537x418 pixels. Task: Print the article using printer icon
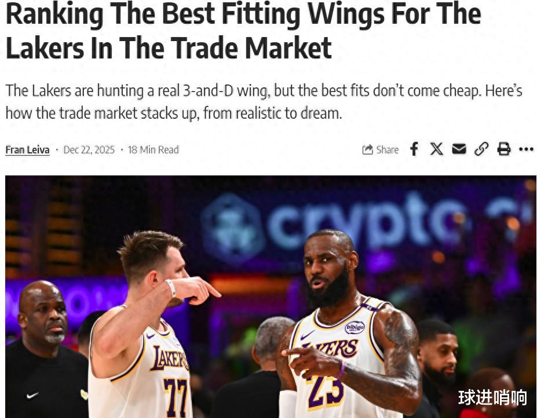point(503,149)
